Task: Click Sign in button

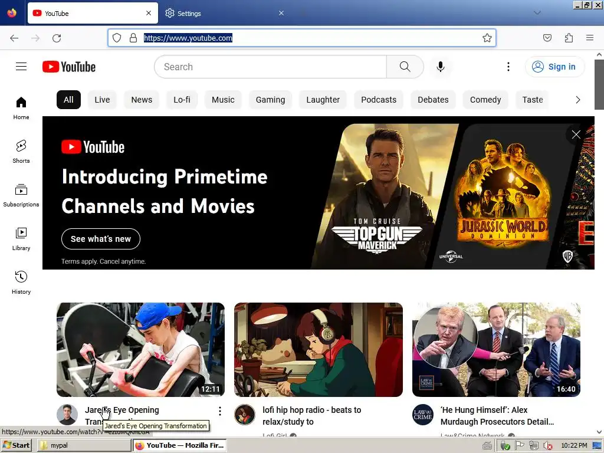Action: 554,67
